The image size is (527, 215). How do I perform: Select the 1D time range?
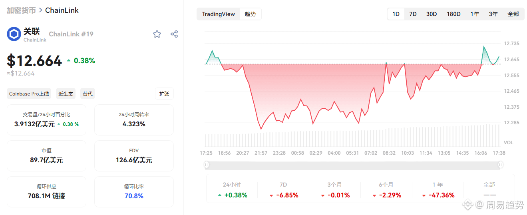point(396,14)
